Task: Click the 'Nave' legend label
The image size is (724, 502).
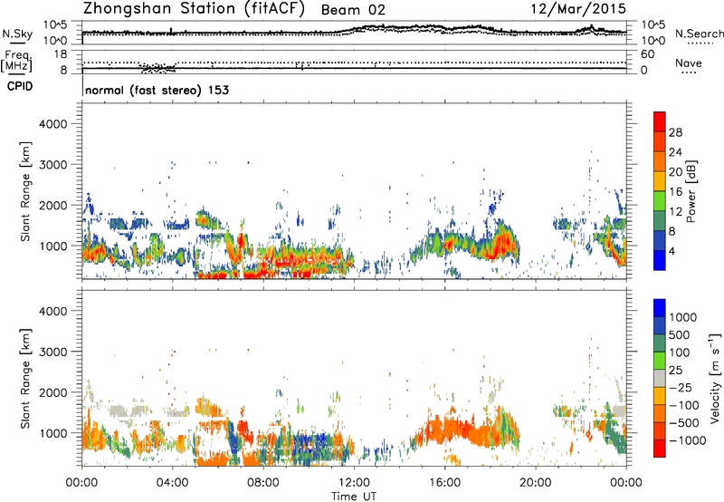Action: click(x=688, y=63)
